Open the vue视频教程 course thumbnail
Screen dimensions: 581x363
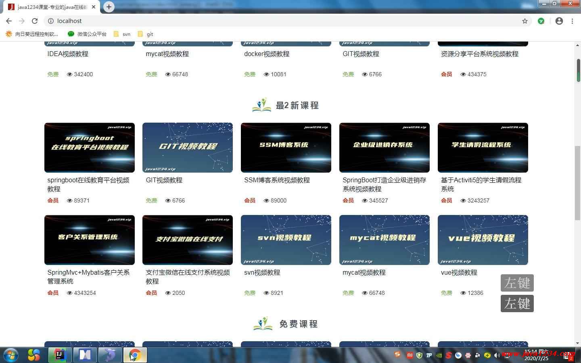[483, 240]
